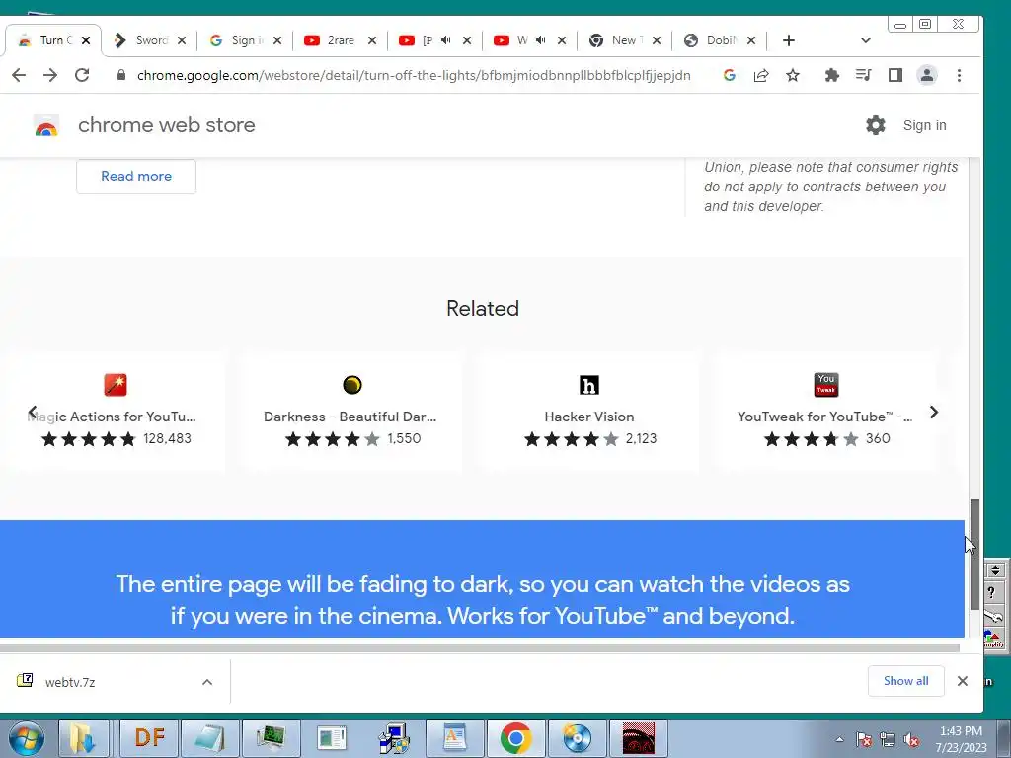Image resolution: width=1011 pixels, height=758 pixels.
Task: Go forward in browser history
Action: (50, 75)
